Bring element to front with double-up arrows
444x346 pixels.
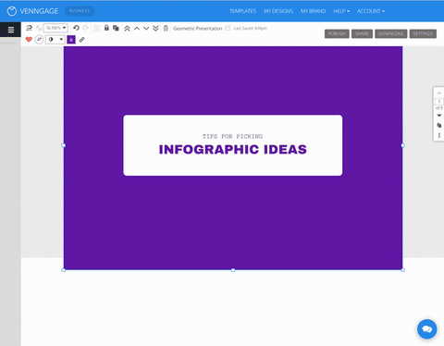(127, 29)
